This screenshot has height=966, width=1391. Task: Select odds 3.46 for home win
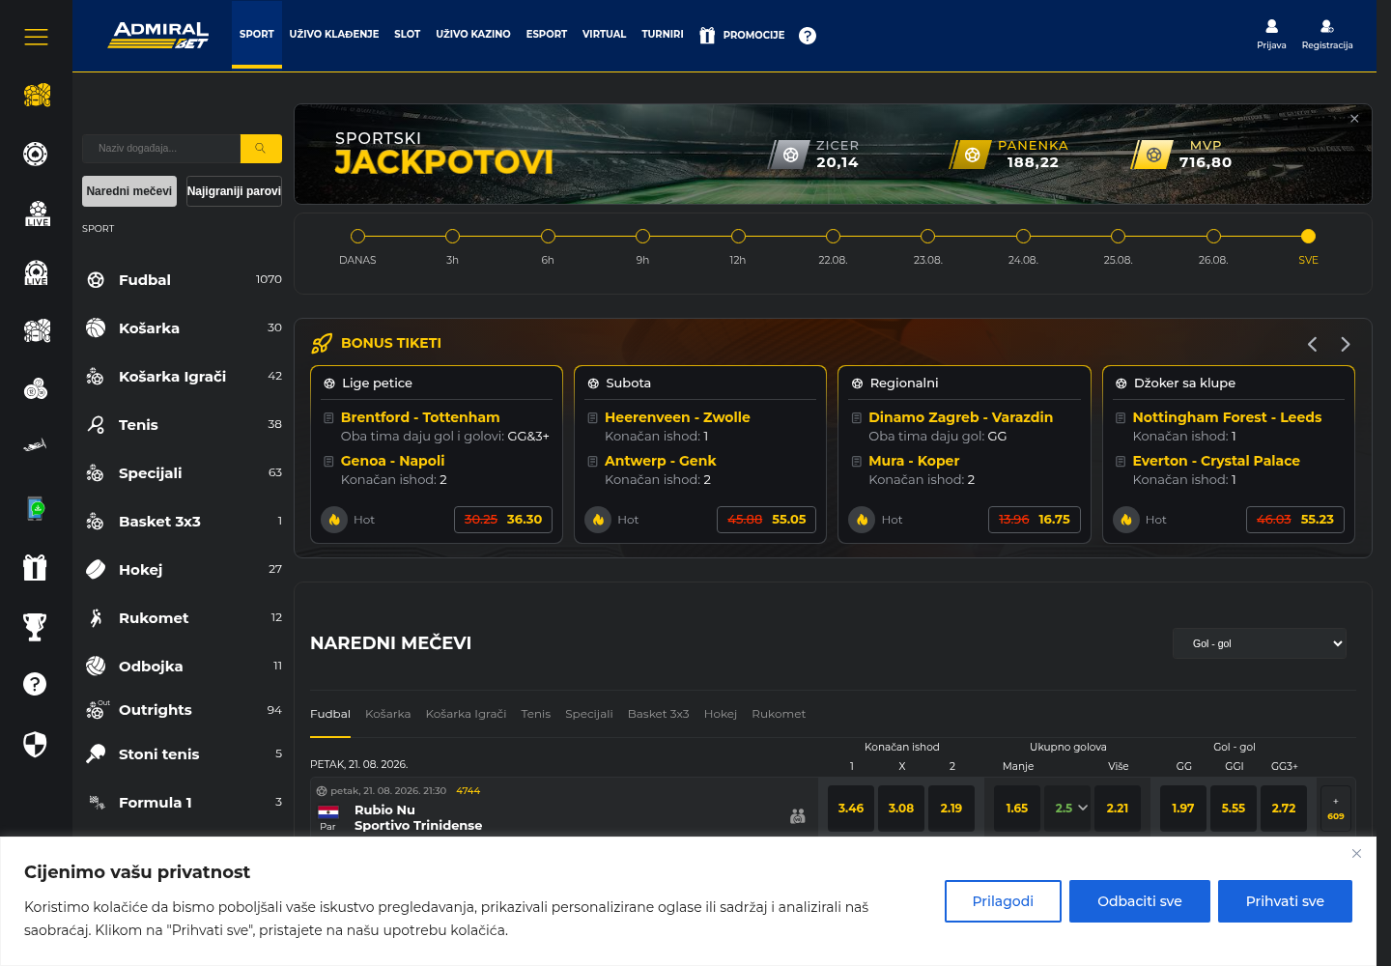[x=851, y=808]
